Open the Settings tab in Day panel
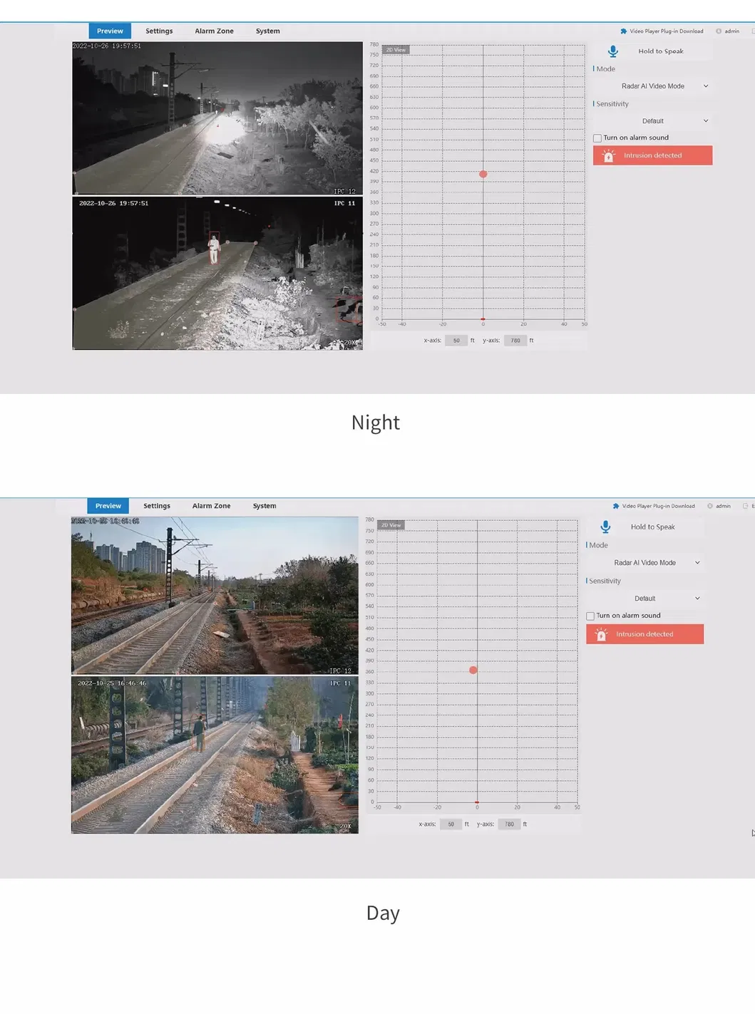 pos(157,506)
